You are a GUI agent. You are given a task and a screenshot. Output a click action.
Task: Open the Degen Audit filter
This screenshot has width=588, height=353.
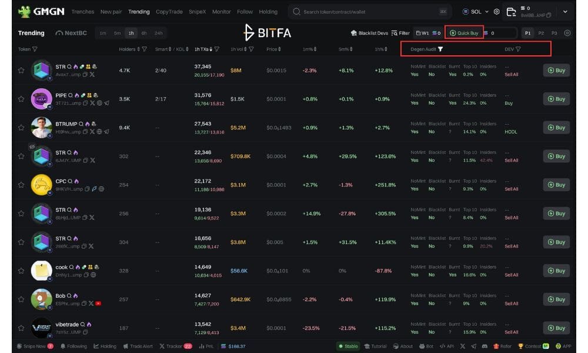[440, 49]
